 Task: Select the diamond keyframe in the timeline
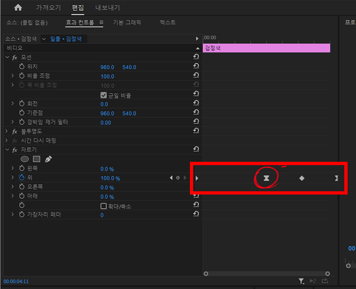click(x=302, y=178)
